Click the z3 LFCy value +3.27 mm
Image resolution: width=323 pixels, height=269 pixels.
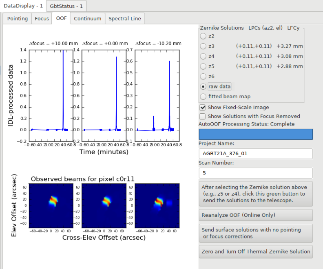coord(290,46)
